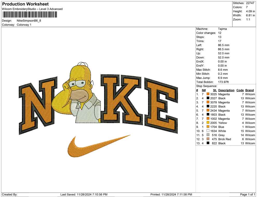This screenshot has width=257, height=197.
Task: Click the Production Worksheet title
Action: [x=25, y=4]
